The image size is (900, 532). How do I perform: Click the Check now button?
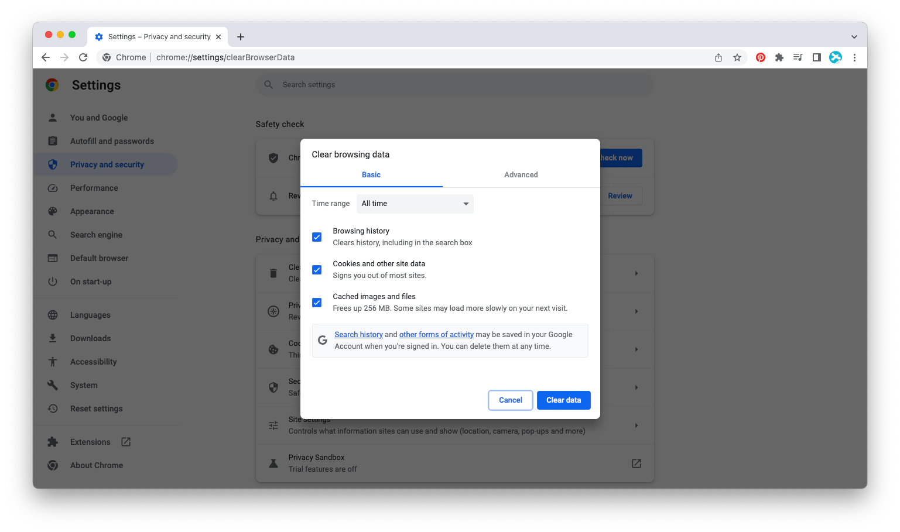[621, 158]
